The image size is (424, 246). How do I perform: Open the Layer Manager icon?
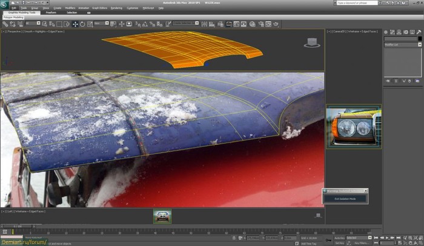(220, 24)
